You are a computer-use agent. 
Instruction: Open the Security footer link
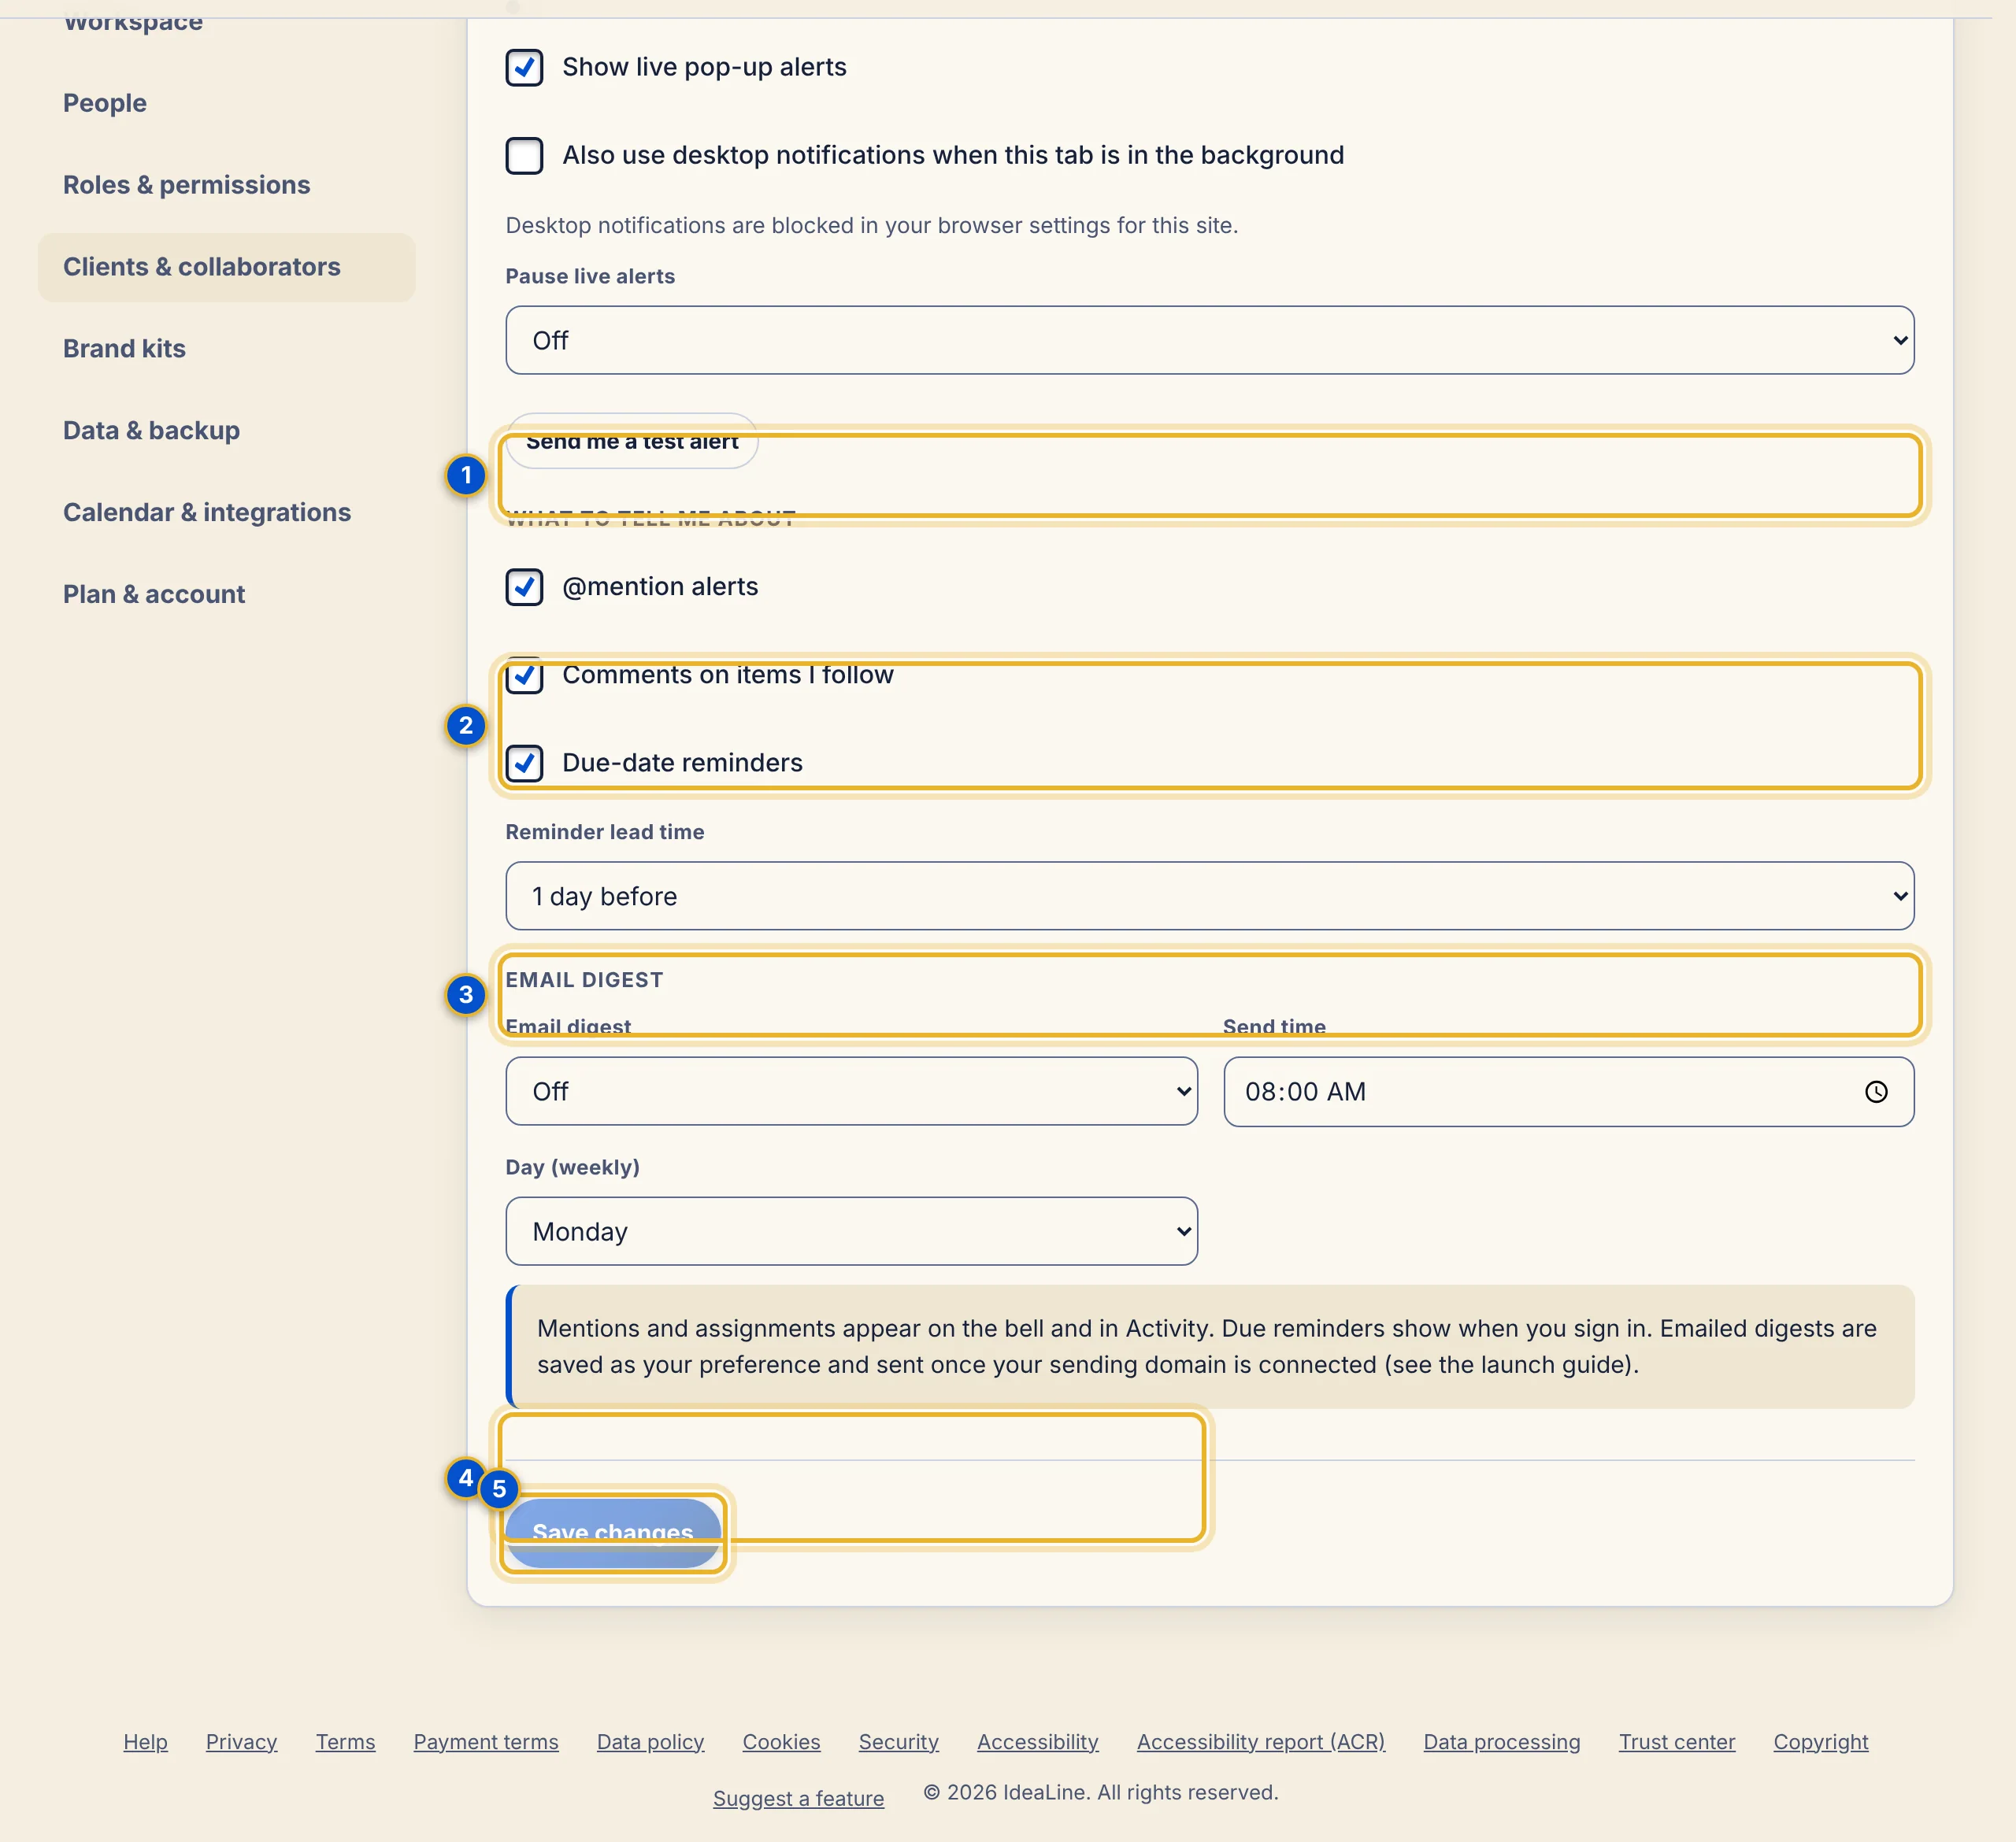(x=898, y=1742)
